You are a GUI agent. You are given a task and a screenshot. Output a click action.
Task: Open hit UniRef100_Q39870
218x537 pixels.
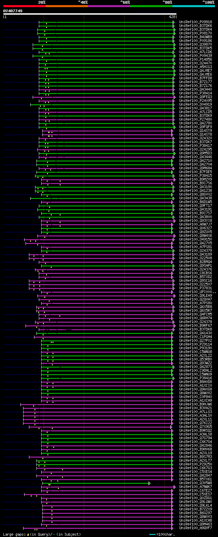coord(196,45)
